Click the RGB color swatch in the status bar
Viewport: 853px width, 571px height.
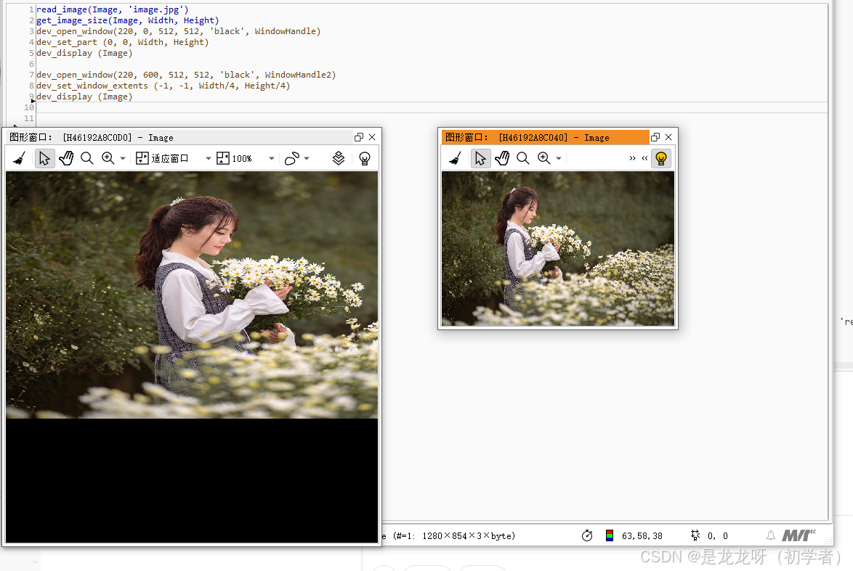click(x=609, y=535)
